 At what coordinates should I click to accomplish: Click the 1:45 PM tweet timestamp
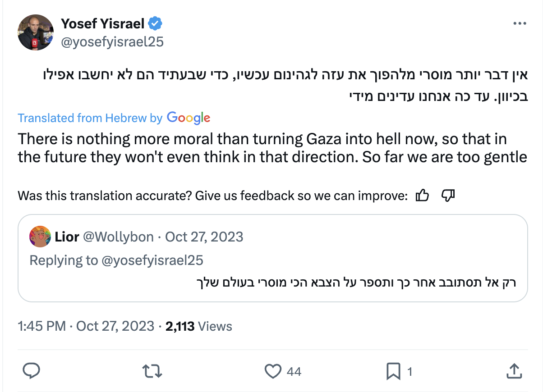[42, 326]
